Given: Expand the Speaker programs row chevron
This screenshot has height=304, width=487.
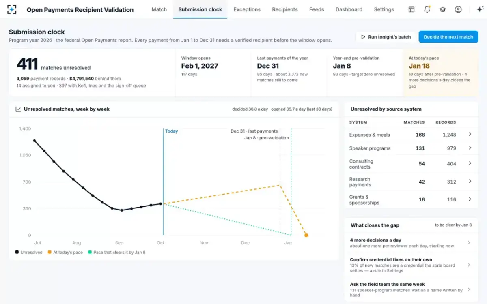Looking at the screenshot, I should coord(470,148).
